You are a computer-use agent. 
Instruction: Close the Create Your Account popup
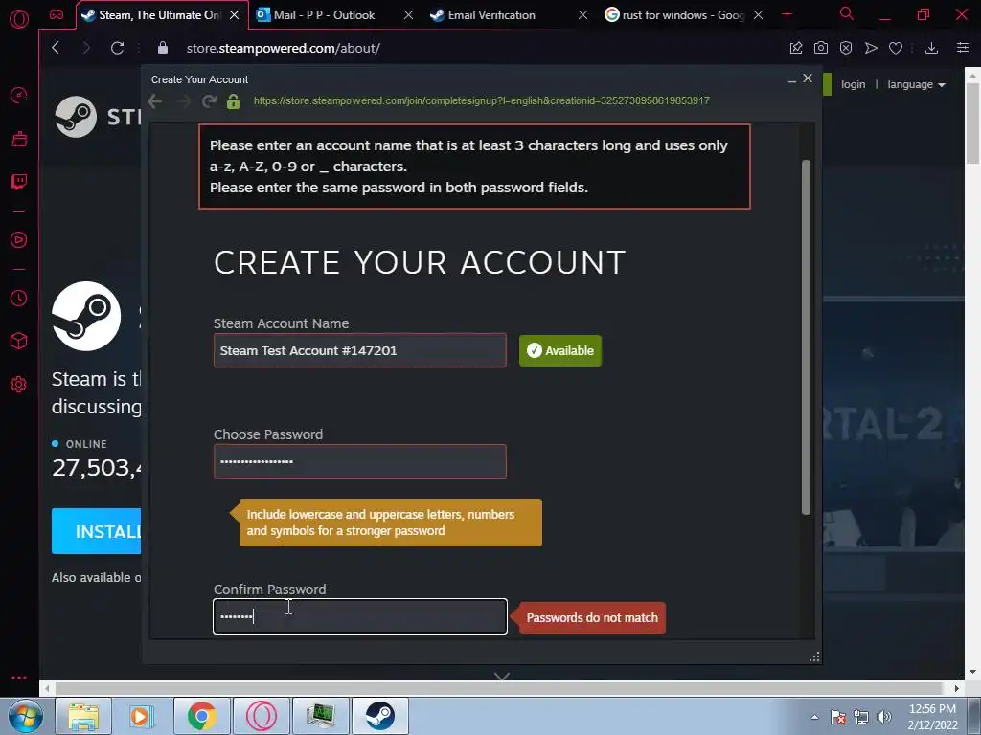coord(808,78)
